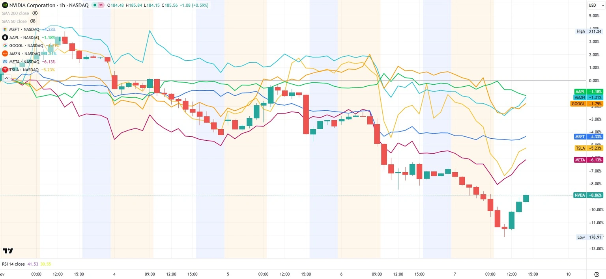Click the Microsoft logo next to MSFT

[5, 29]
